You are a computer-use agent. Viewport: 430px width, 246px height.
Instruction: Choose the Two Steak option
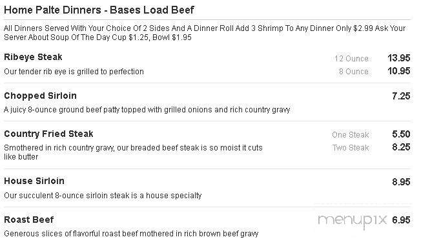click(351, 148)
